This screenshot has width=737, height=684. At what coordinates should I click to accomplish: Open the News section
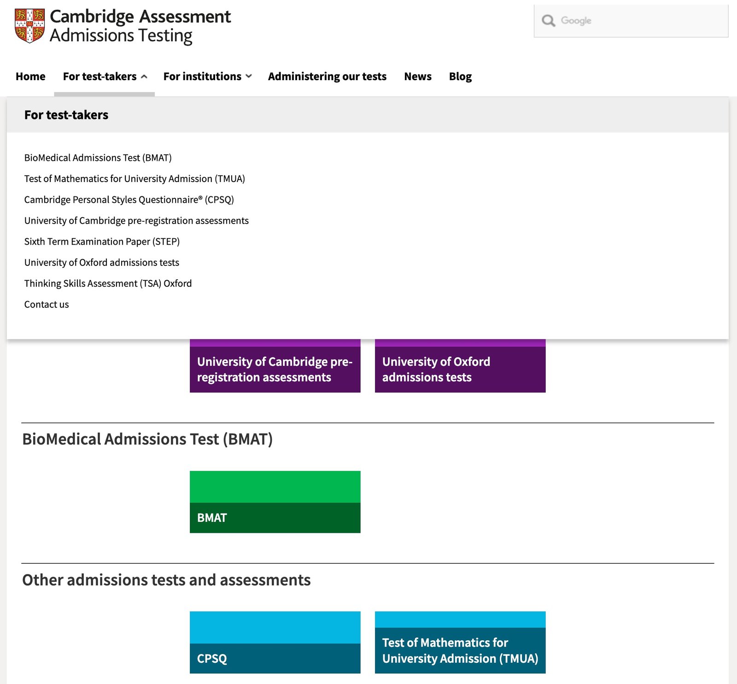point(417,77)
